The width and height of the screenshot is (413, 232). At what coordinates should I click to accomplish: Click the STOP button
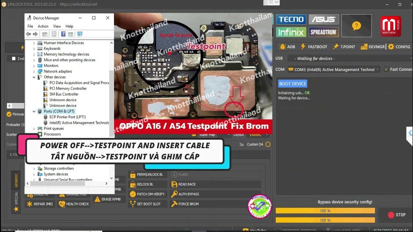pyautogui.click(x=397, y=215)
